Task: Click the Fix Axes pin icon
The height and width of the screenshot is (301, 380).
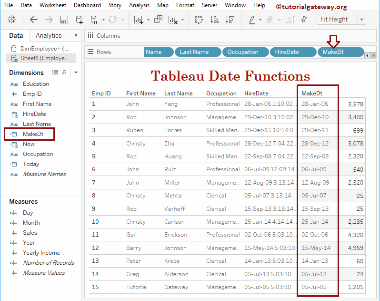Action: pyautogui.click(x=304, y=20)
